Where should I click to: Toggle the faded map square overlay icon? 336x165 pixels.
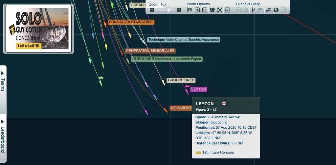pyautogui.click(x=283, y=10)
